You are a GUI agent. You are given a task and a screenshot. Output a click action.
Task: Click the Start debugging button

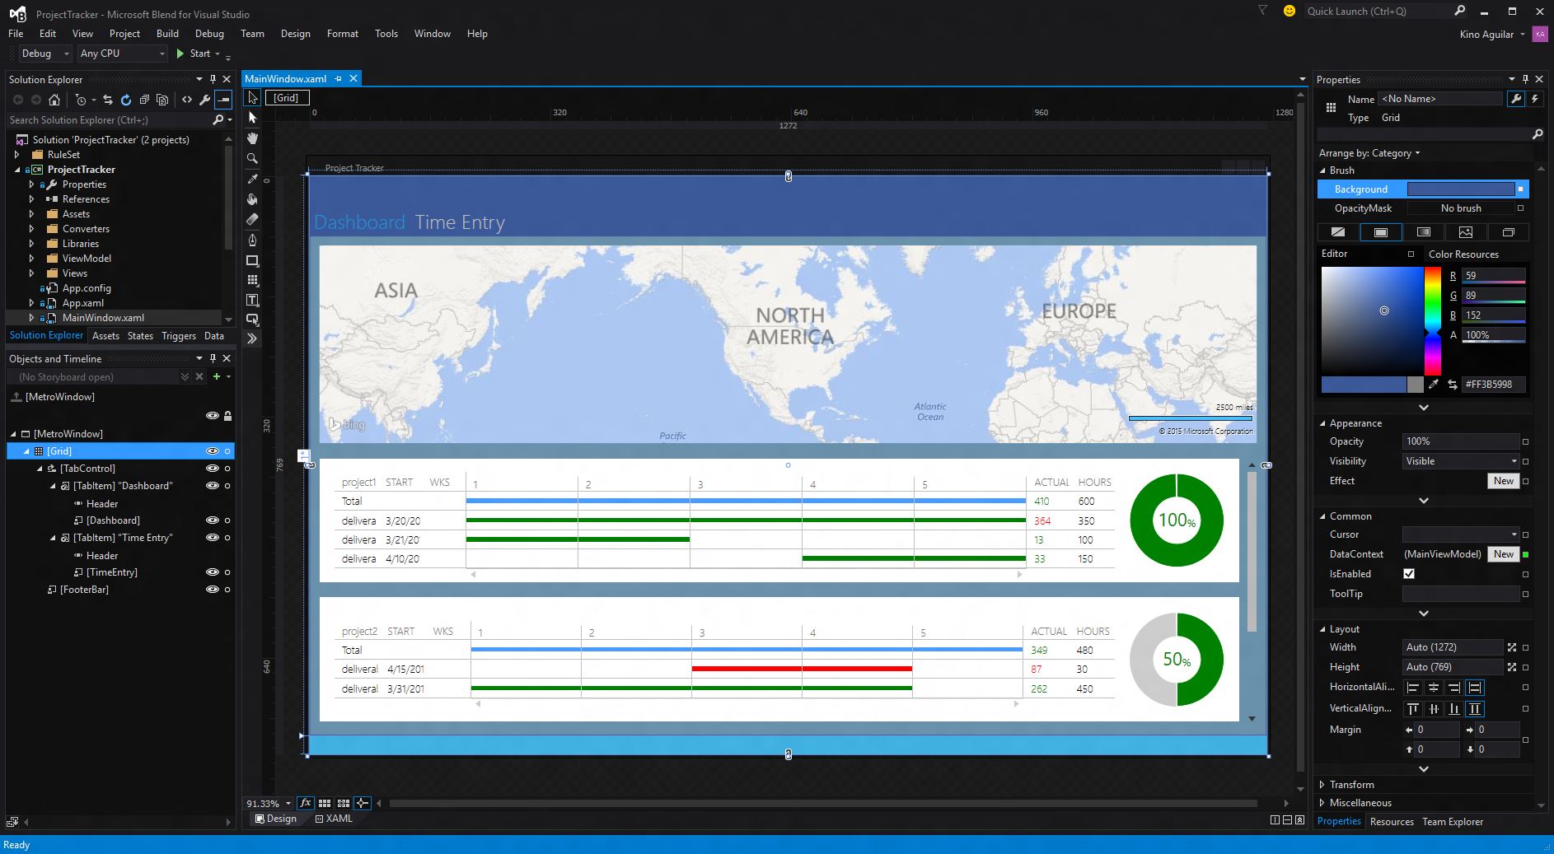click(194, 54)
